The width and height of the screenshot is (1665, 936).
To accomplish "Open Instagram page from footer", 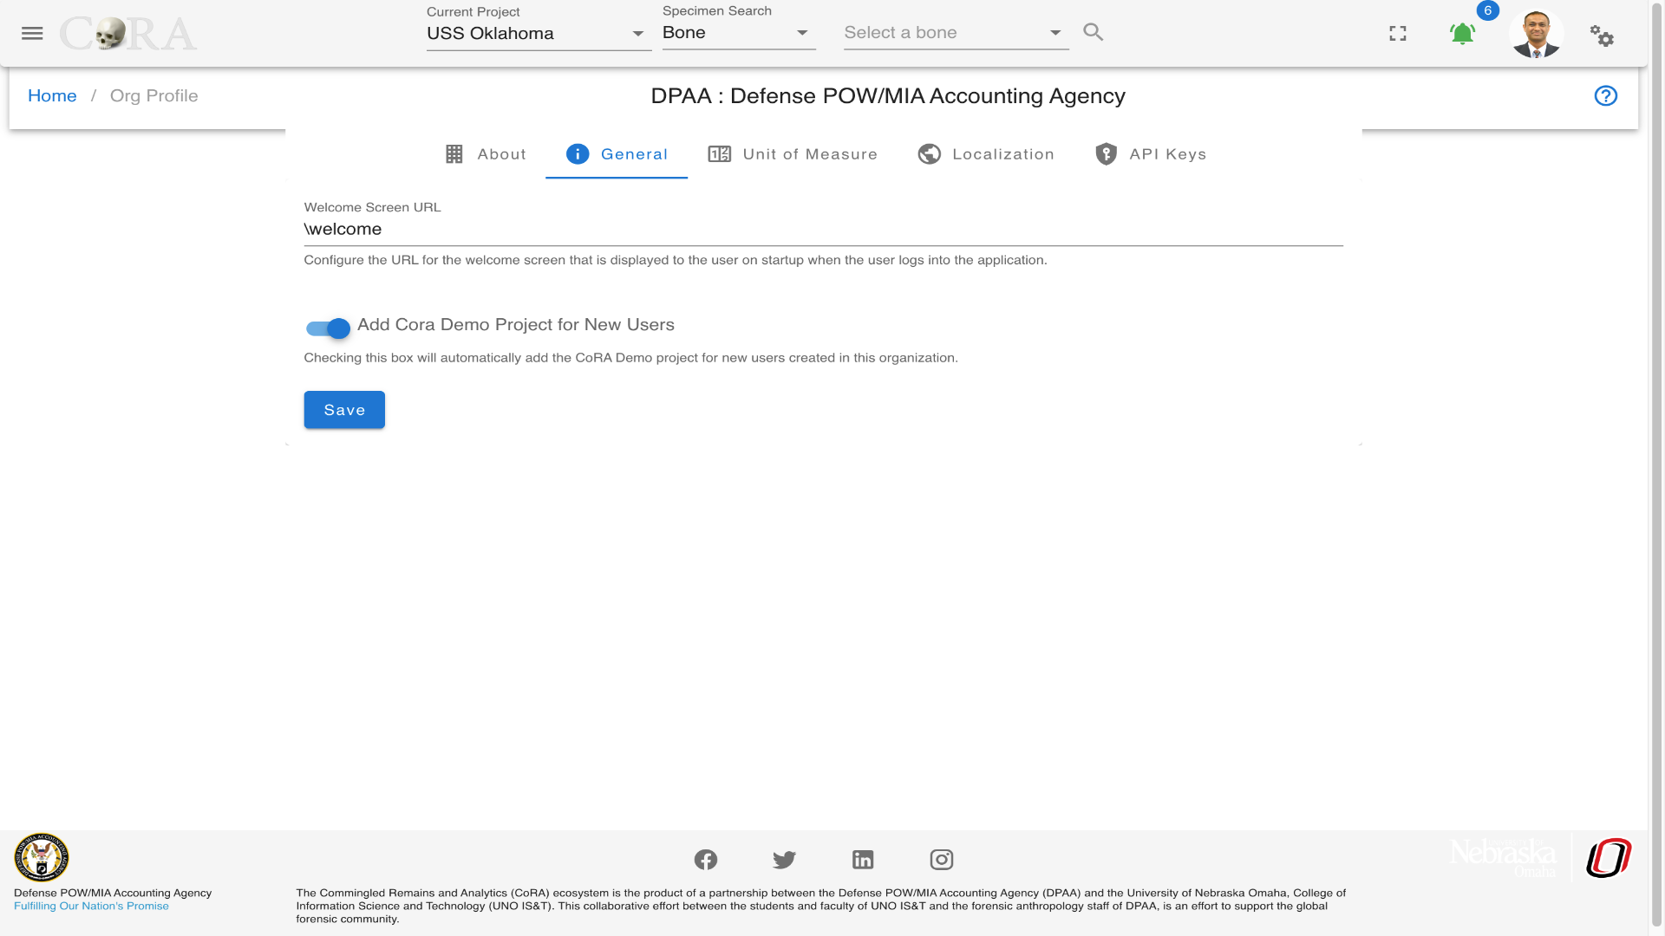I will [942, 860].
